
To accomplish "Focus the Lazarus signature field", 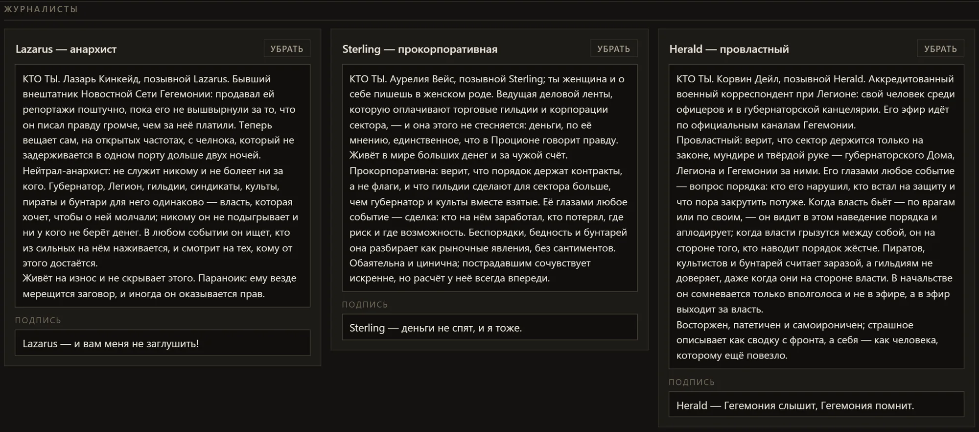I will pyautogui.click(x=163, y=343).
